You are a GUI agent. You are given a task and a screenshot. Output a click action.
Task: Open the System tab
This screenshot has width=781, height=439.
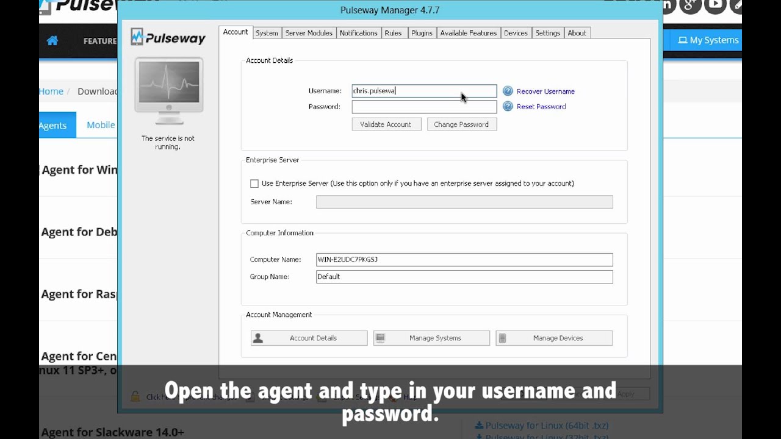(267, 33)
